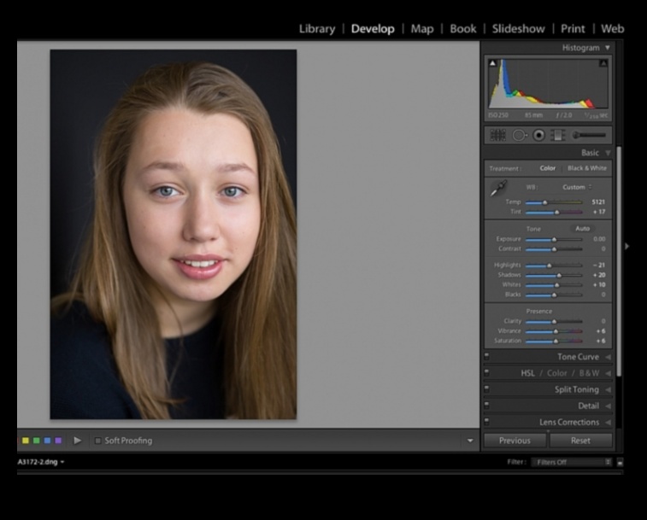Switch to the Library module
Viewport: 647px width, 520px height.
[317, 29]
